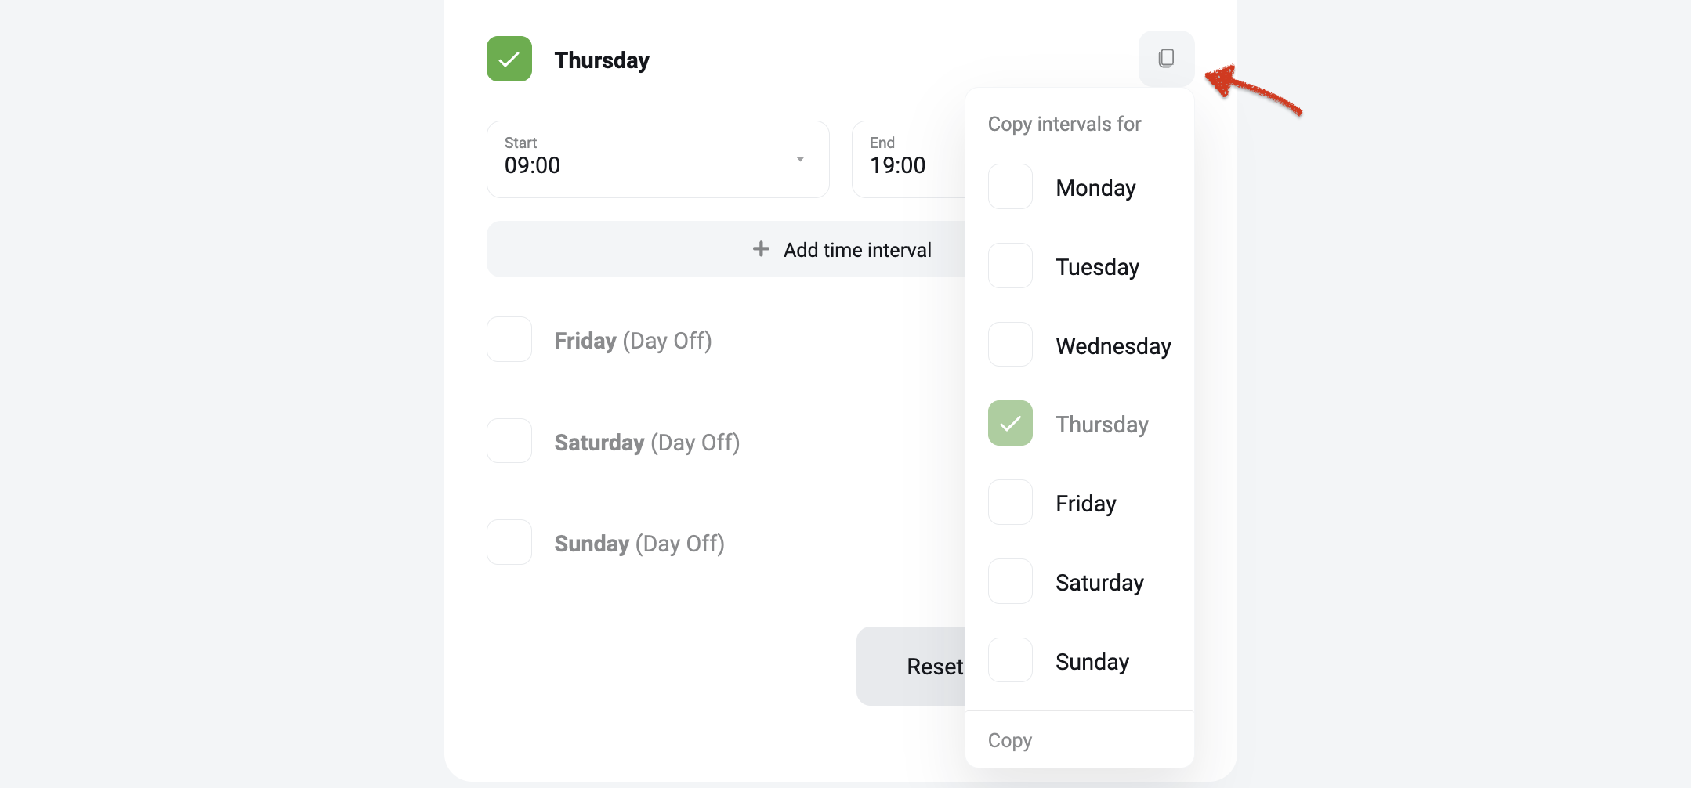Click Add time interval button
This screenshot has height=788, width=1691.
(x=726, y=249)
